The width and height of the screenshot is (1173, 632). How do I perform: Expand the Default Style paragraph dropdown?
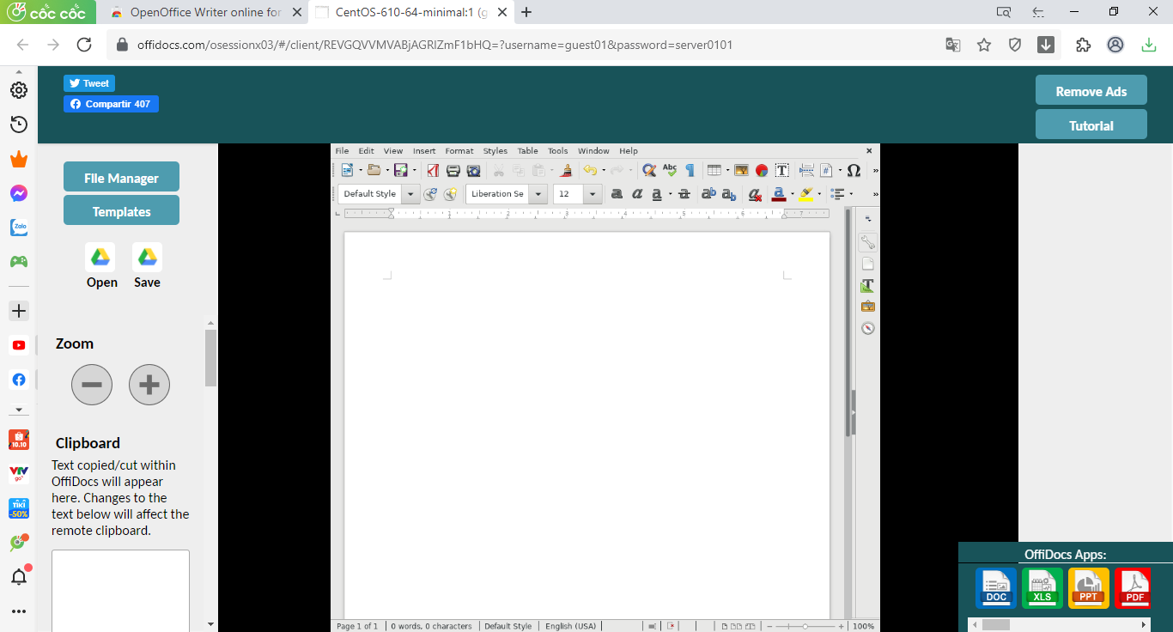point(410,194)
